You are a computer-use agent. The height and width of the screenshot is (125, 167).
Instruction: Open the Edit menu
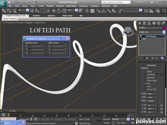[x=10, y=6]
